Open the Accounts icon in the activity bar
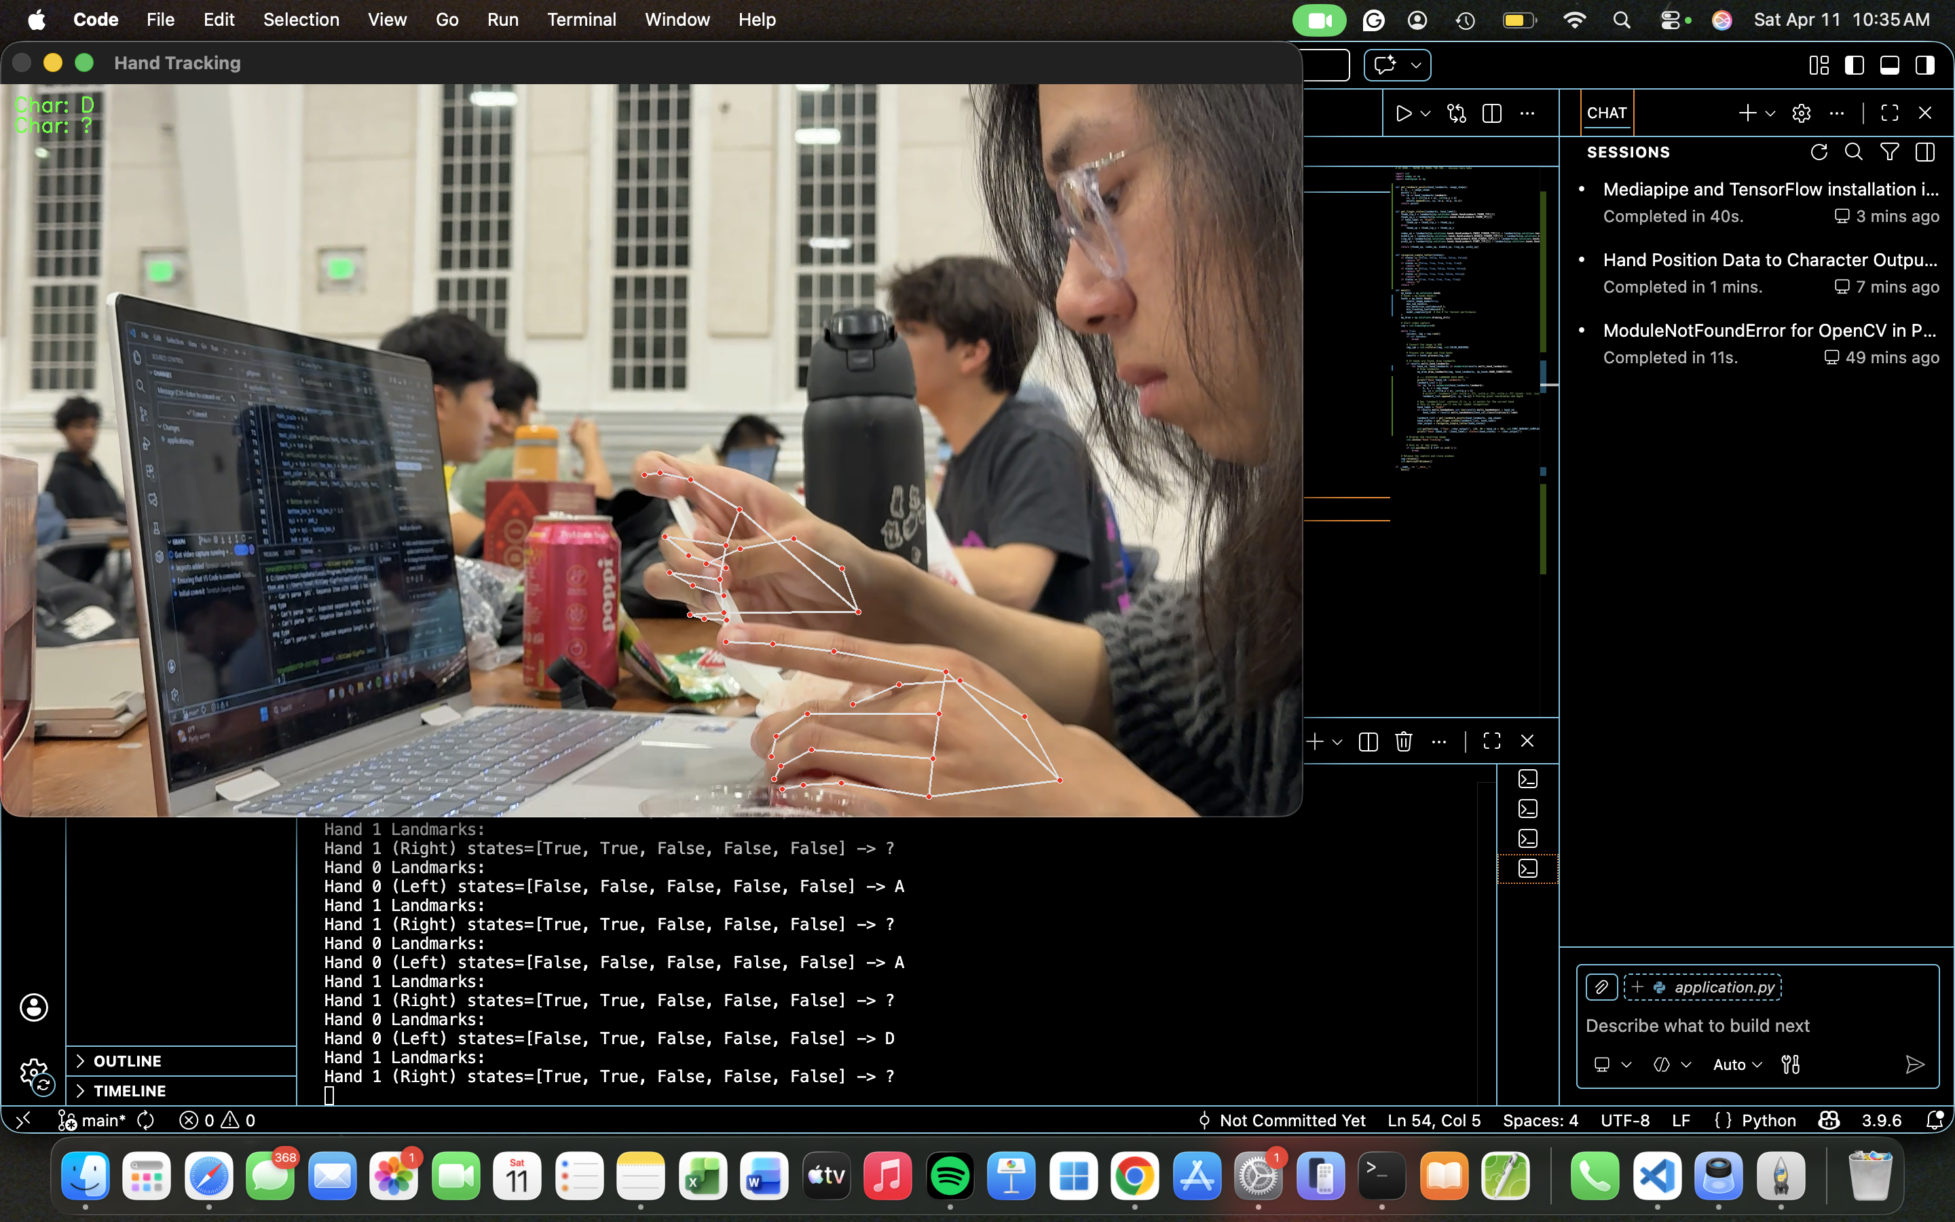The width and height of the screenshot is (1955, 1222). point(34,1007)
